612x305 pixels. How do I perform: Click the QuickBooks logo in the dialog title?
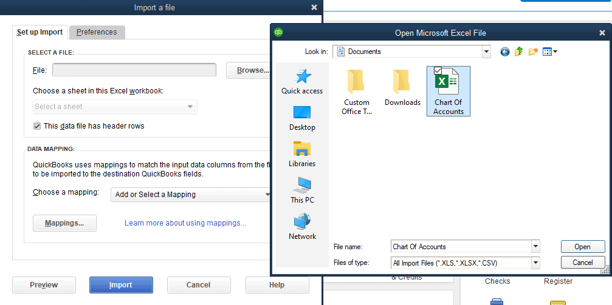(278, 33)
